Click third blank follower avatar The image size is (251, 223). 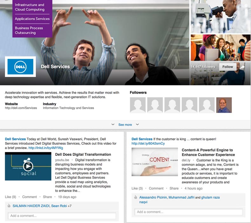[x=172, y=105]
